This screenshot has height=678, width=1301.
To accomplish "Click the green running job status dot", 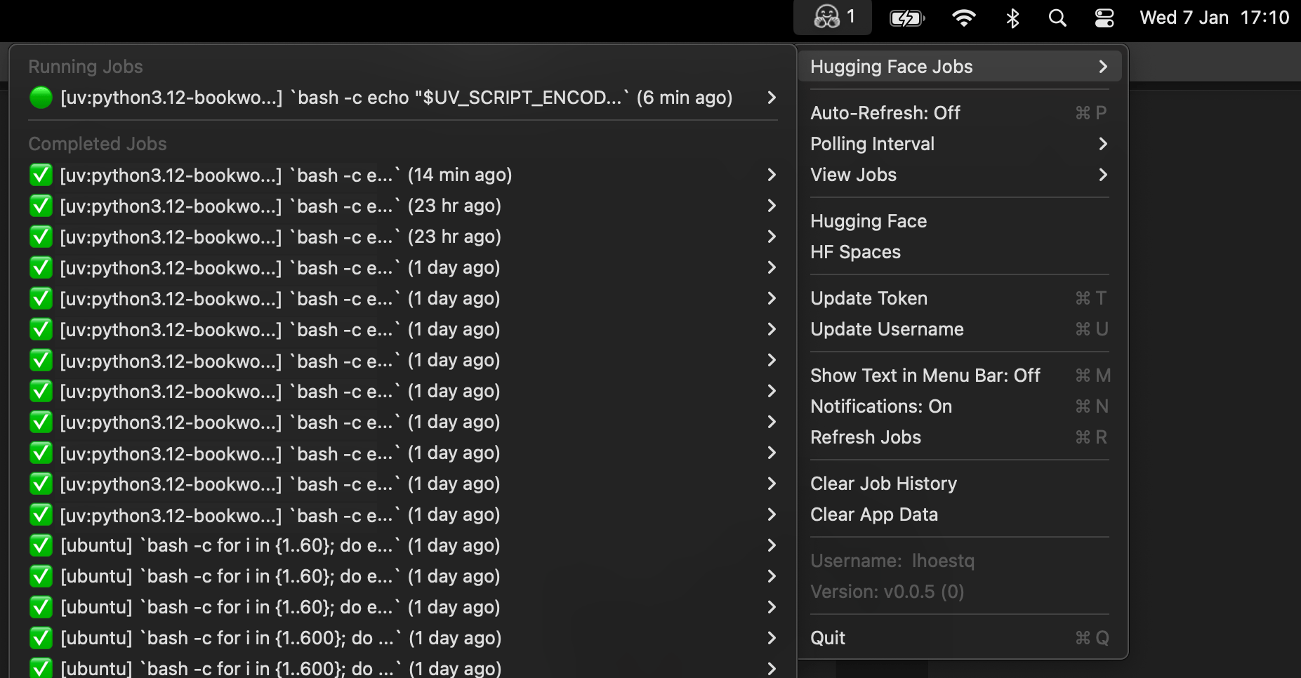I will (41, 98).
